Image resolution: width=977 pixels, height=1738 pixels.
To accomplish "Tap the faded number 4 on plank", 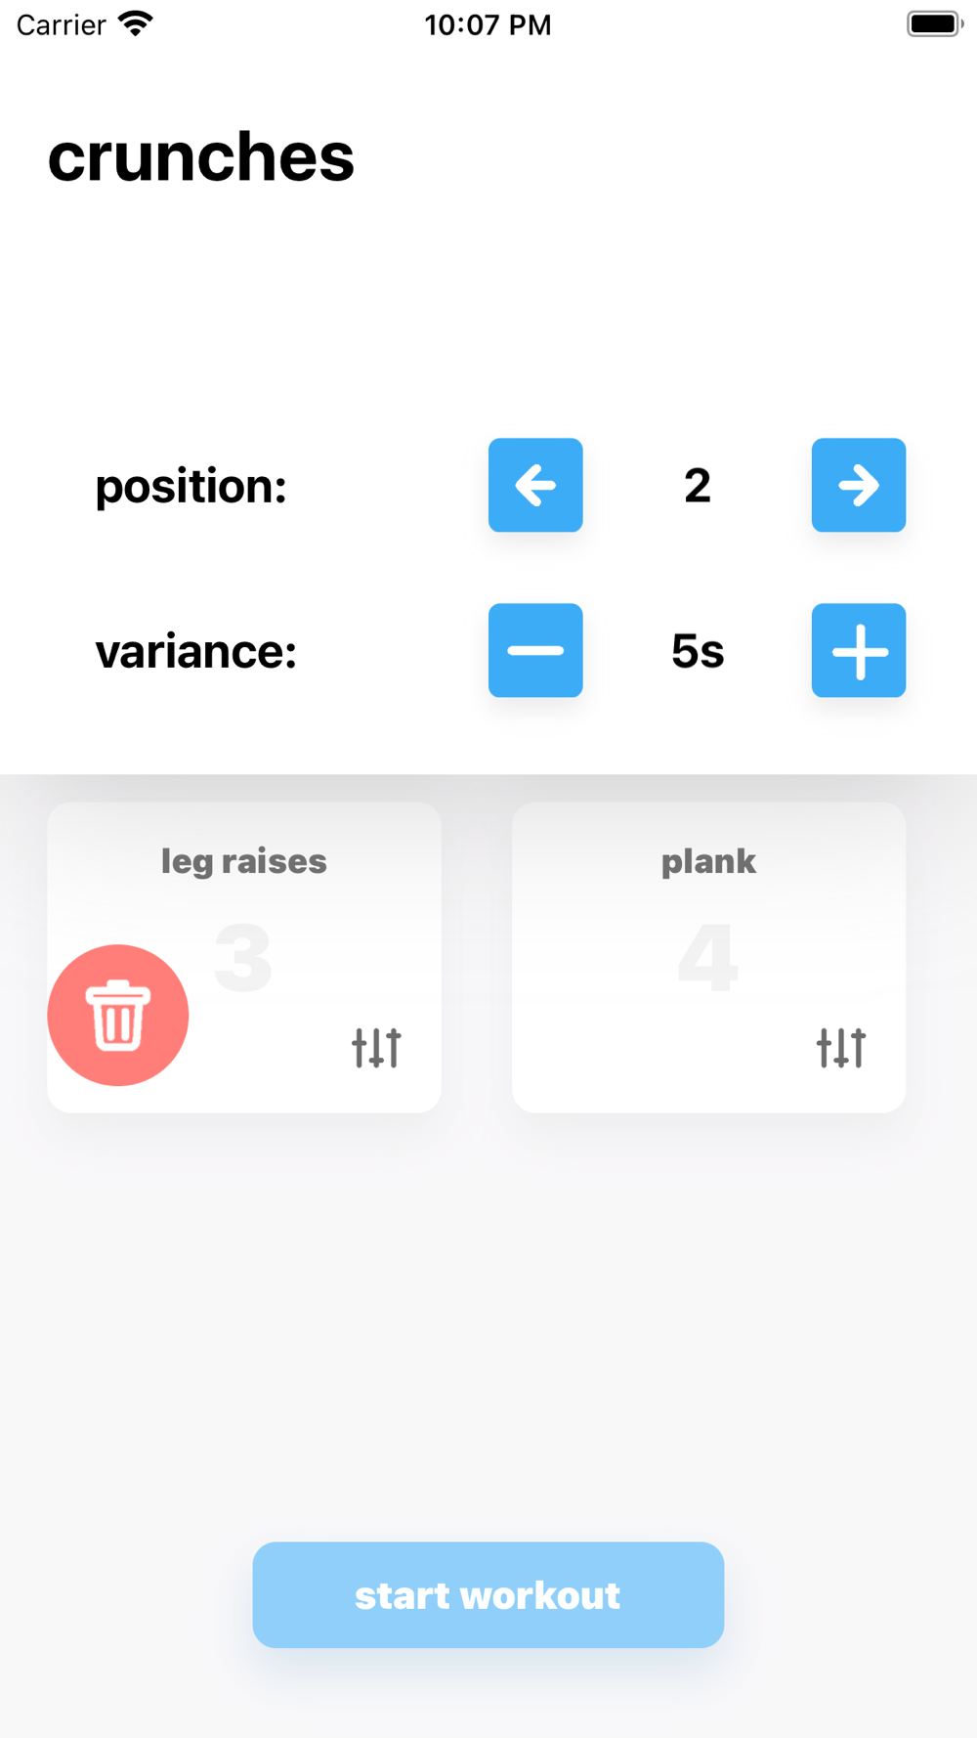I will (x=708, y=957).
